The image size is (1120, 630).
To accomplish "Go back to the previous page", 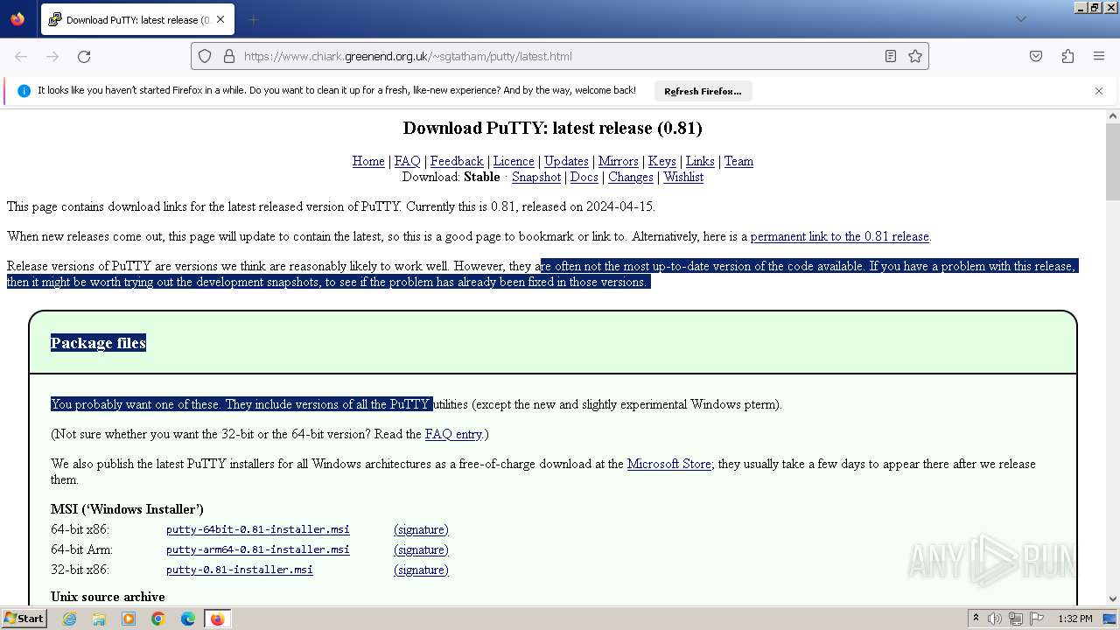I will 21,56.
